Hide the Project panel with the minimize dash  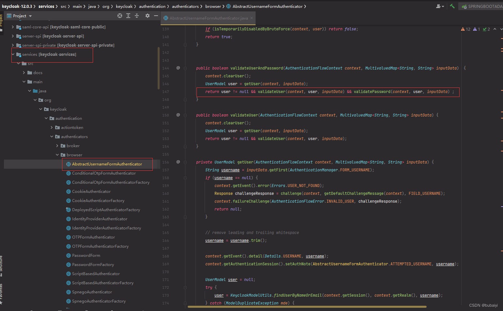point(156,16)
